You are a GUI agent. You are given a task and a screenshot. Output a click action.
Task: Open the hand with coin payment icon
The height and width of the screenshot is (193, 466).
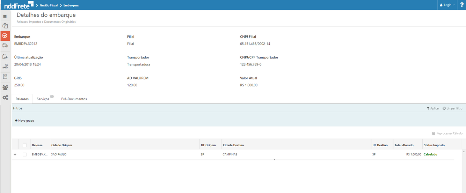[5, 66]
